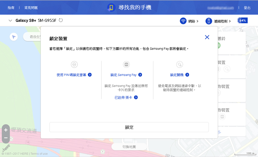Viewport: 258px width, 157px height.
Task: Open 遠端控制 > menu
Action: pyautogui.click(x=222, y=21)
